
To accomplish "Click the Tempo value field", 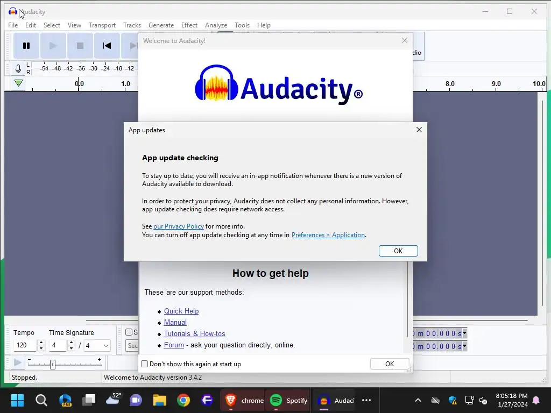I will 25,345.
